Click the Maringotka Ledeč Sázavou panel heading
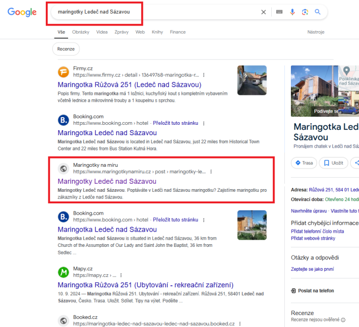Image resolution: width=359 pixels, height=327 pixels. (x=326, y=132)
